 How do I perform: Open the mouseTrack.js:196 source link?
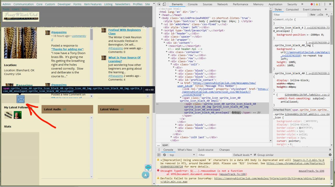(x=311, y=171)
